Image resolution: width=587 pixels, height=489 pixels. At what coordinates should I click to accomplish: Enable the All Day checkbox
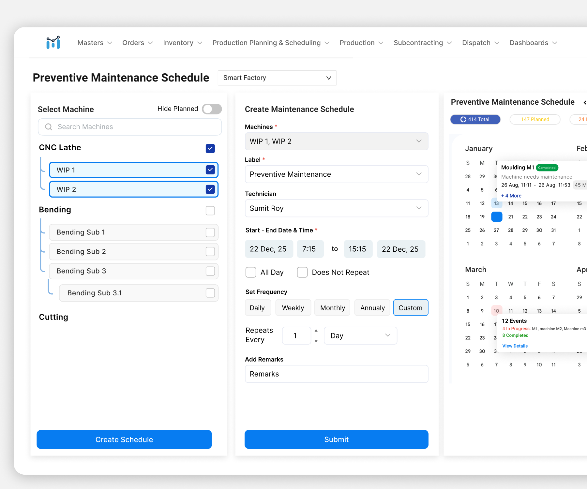(251, 272)
